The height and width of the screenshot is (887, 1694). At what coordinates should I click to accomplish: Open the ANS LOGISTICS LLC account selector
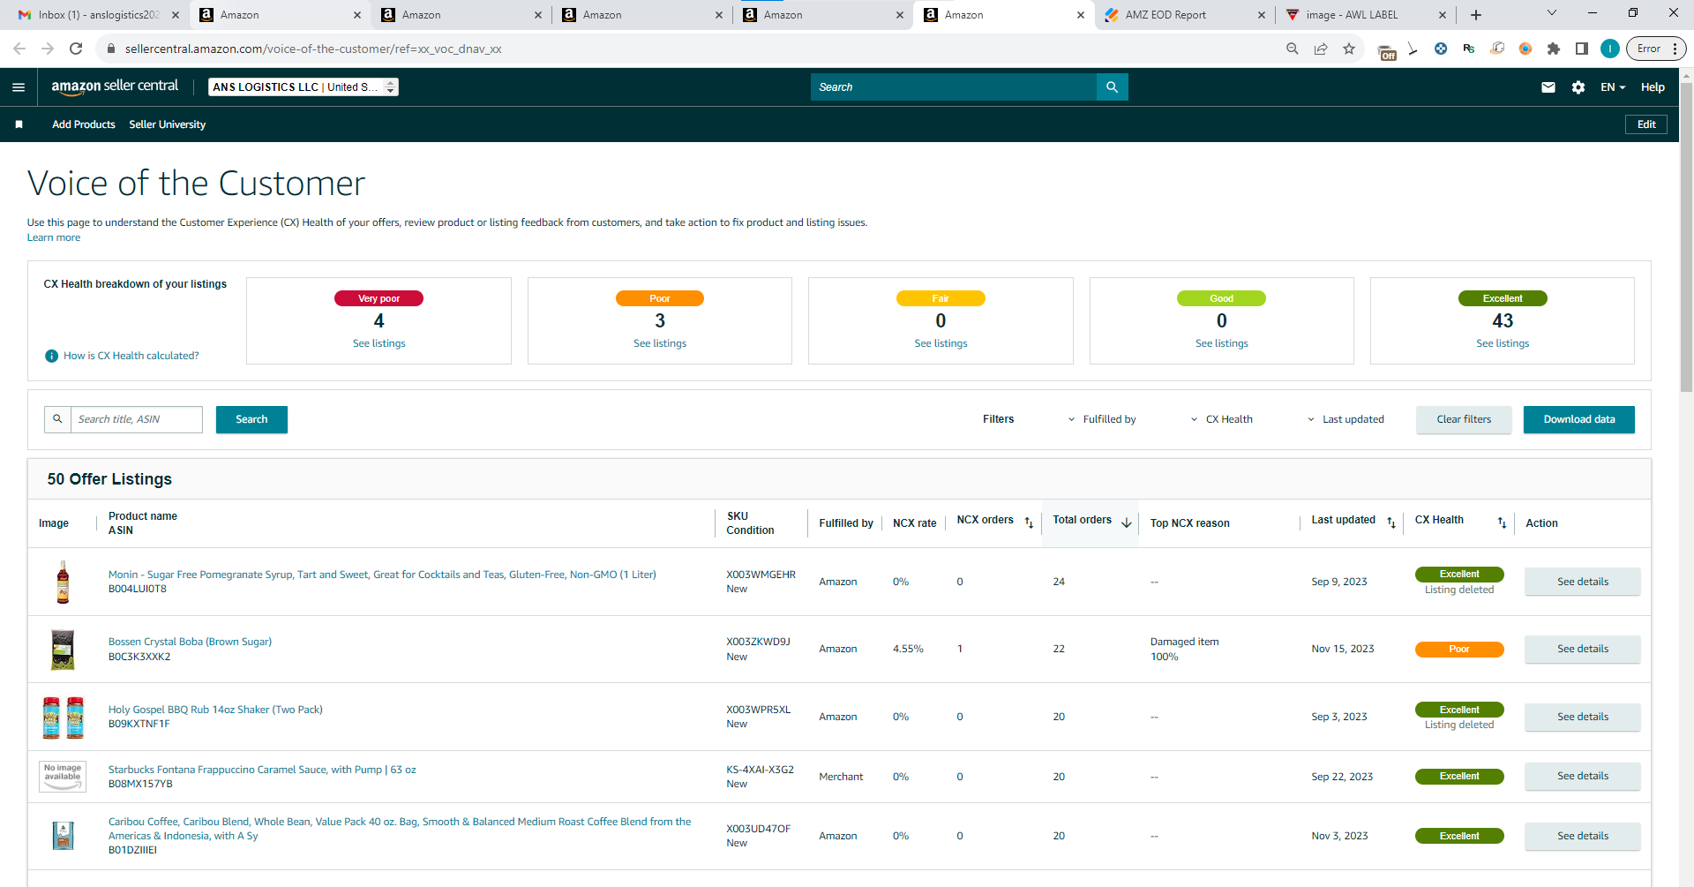pos(304,86)
